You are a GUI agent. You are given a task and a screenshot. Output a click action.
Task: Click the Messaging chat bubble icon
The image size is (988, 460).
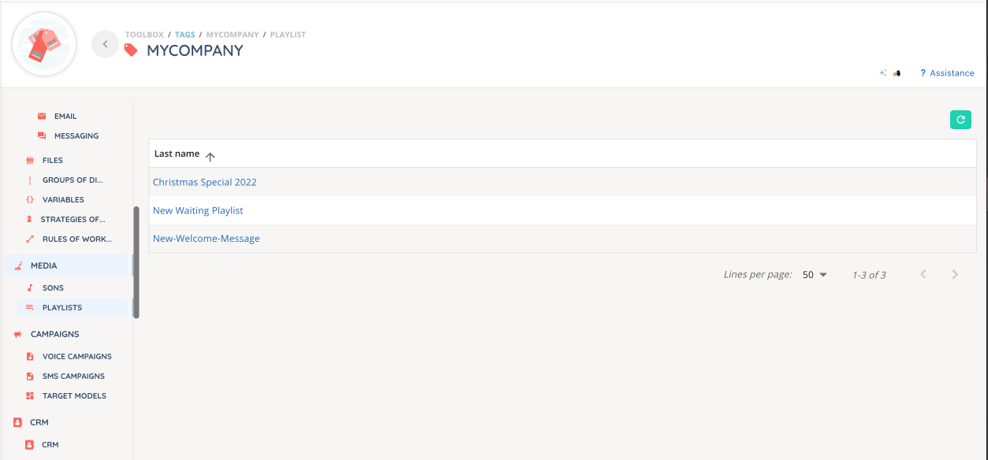click(42, 136)
